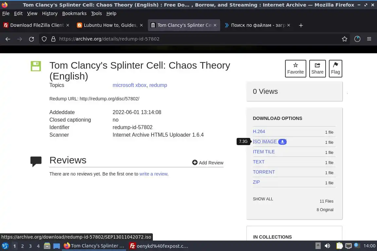Screen dimensions: 377x251
Task: Click the network monitor icon in tray
Action: point(349,246)
